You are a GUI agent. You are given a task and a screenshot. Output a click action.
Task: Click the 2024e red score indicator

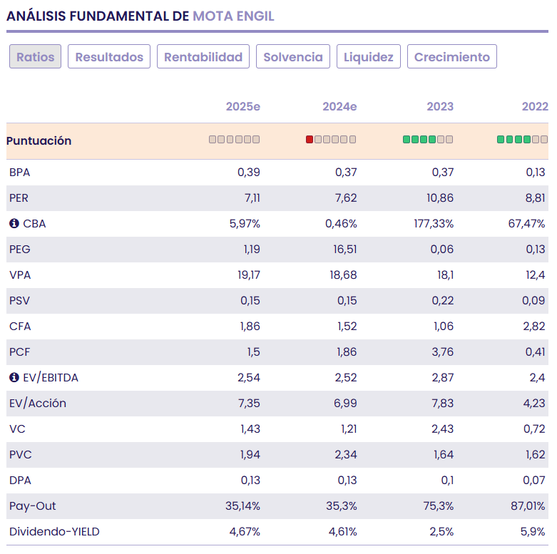pos(310,140)
